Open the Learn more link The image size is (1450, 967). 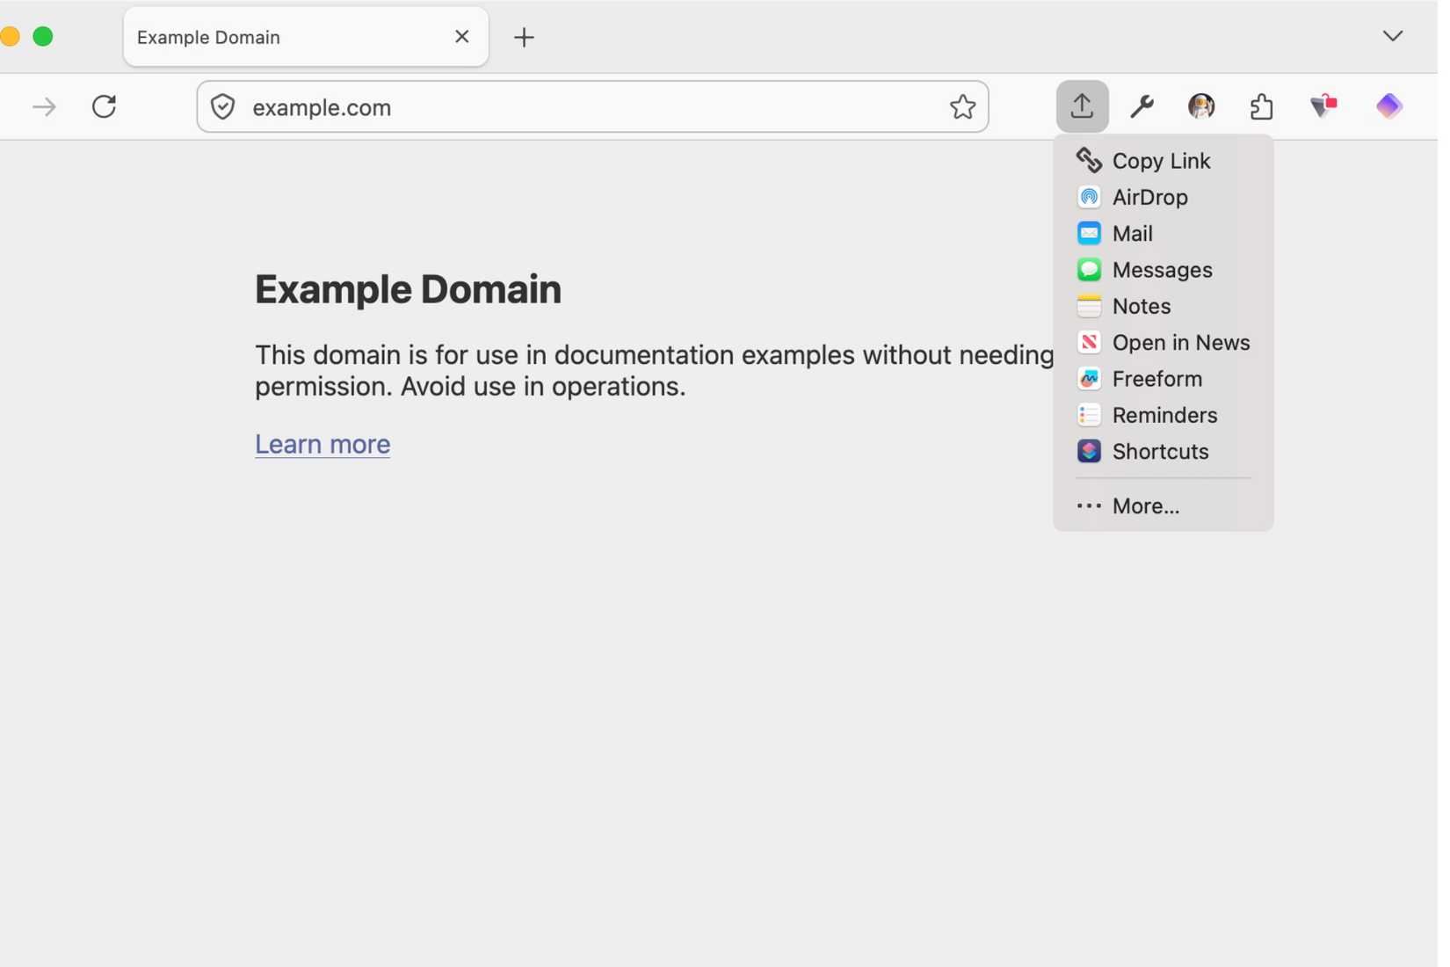(322, 444)
